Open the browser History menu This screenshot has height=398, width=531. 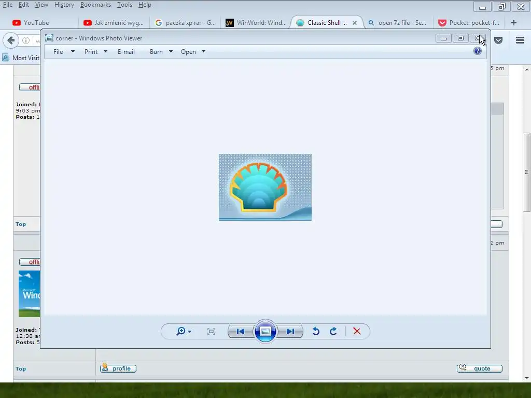[x=64, y=5]
